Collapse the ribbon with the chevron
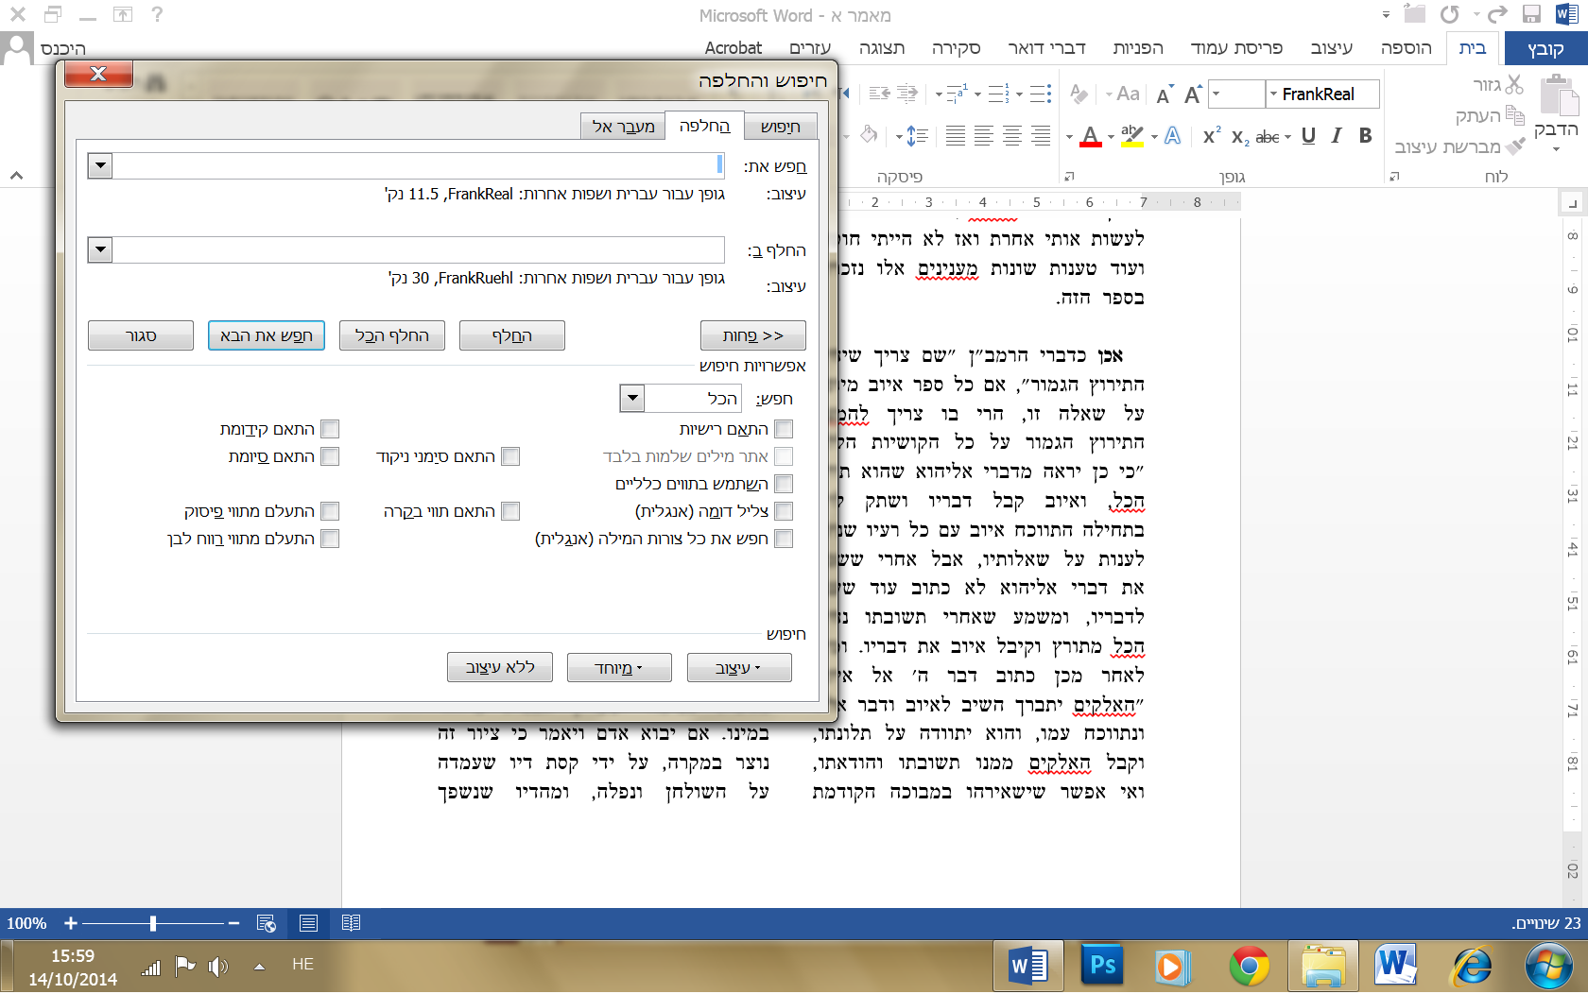Image resolution: width=1588 pixels, height=994 pixels. 16,176
